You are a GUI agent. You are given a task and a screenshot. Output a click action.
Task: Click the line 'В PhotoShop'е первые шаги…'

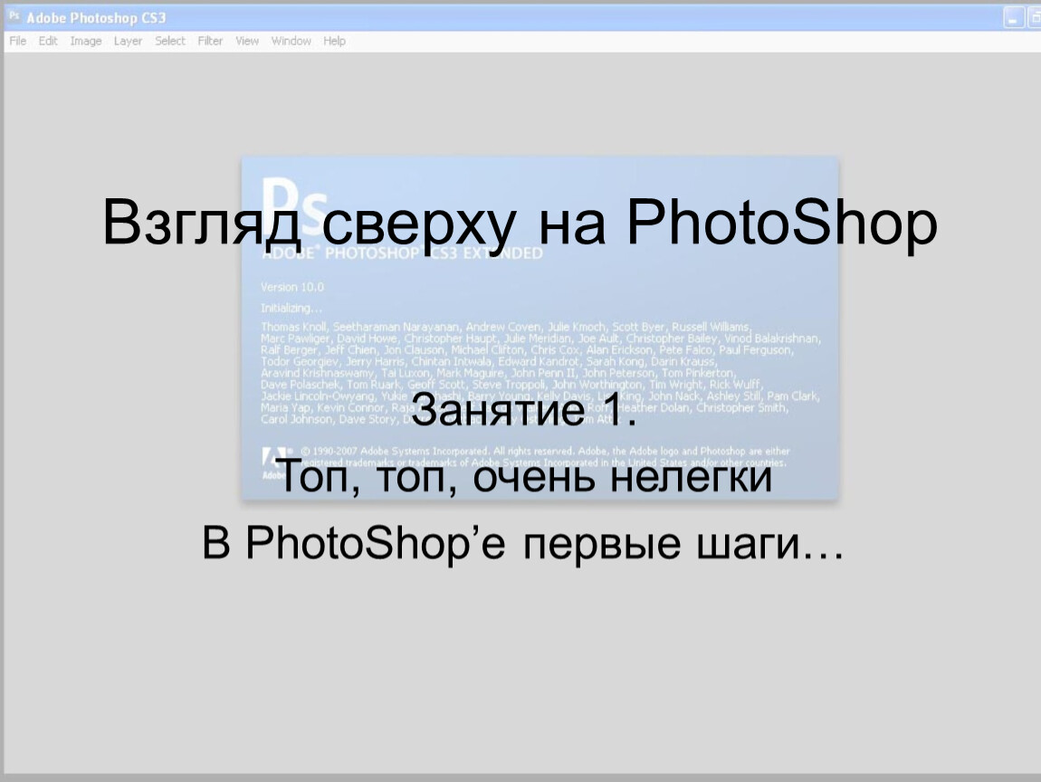[523, 544]
